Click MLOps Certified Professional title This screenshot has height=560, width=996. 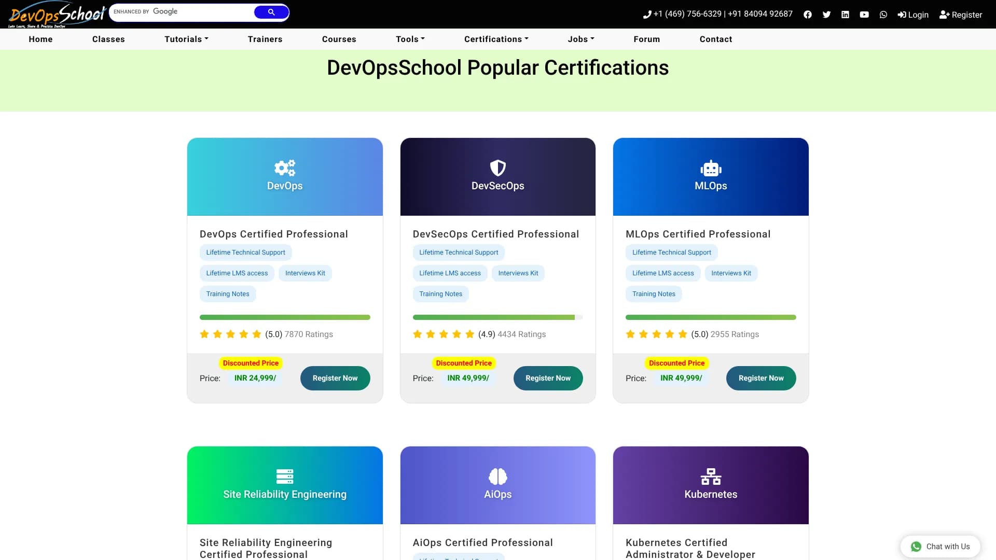click(698, 234)
